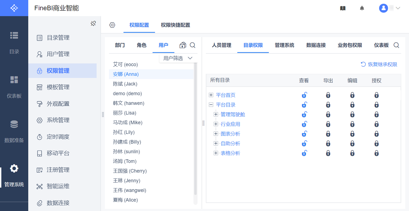Open the 用户筛选 dropdown
The image size is (409, 211).
click(178, 58)
